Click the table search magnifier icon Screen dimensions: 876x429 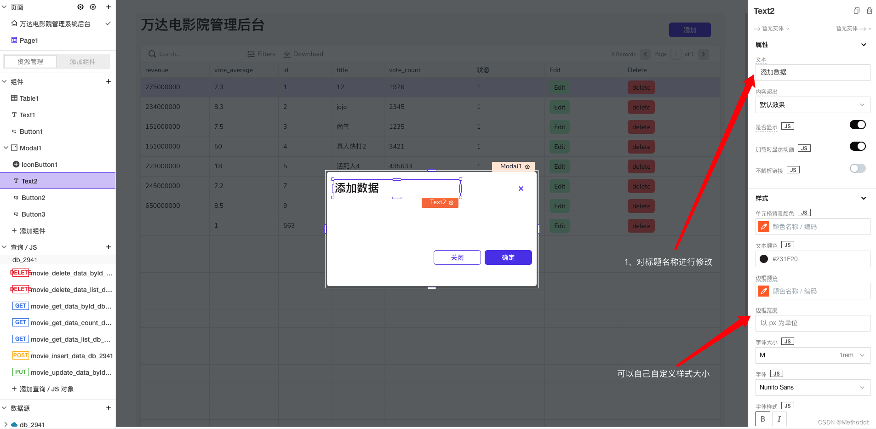coord(152,54)
